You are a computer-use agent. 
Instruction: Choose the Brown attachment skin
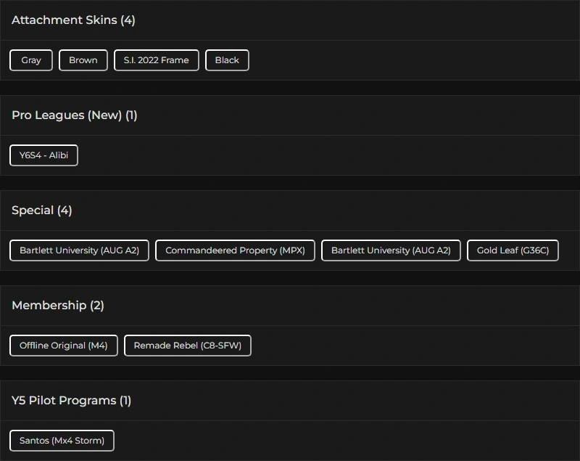click(x=83, y=60)
